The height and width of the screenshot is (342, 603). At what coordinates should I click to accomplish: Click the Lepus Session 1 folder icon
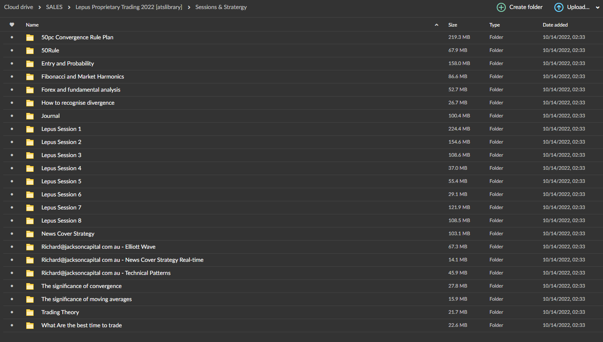point(30,129)
